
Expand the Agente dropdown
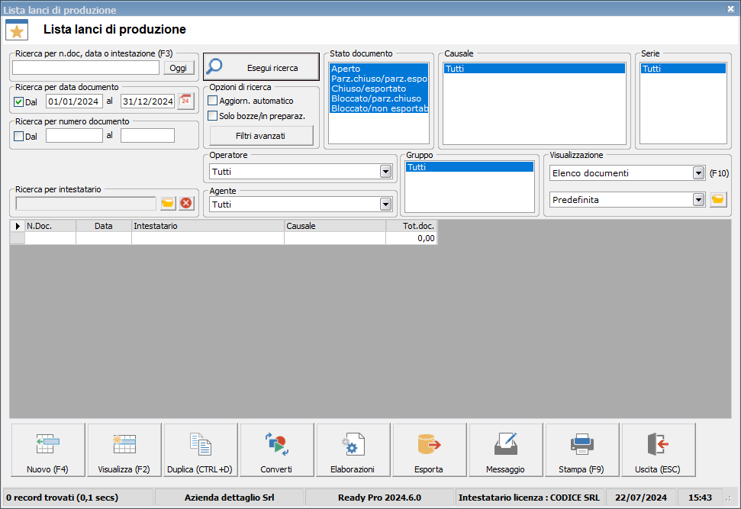click(385, 205)
